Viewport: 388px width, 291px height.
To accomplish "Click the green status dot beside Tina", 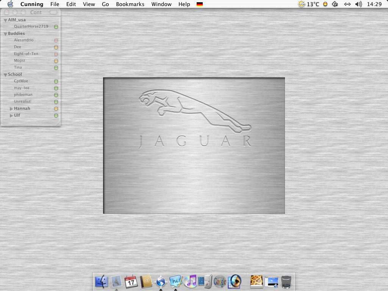I will 56,67.
